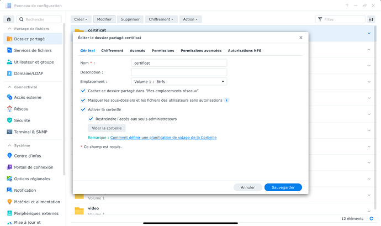Viewport: 381px width, 226px height.
Task: Open the sort options icon beside filter
Action: point(371,19)
